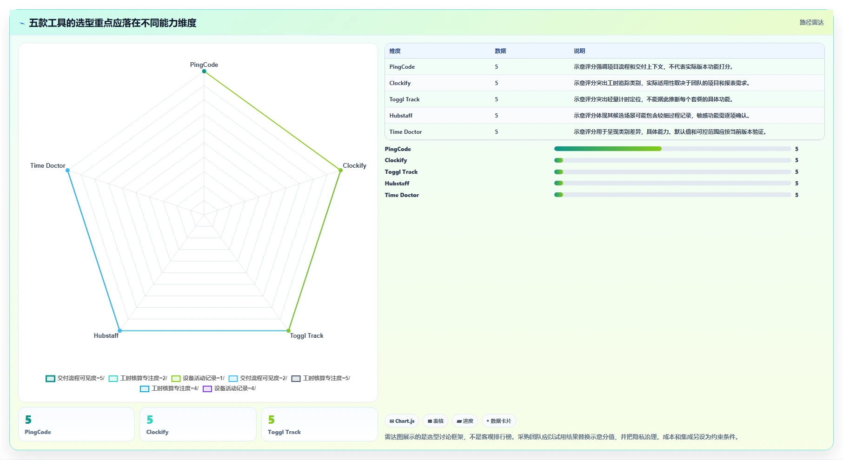Click the 说明 column header
This screenshot has height=460, width=843.
(579, 51)
